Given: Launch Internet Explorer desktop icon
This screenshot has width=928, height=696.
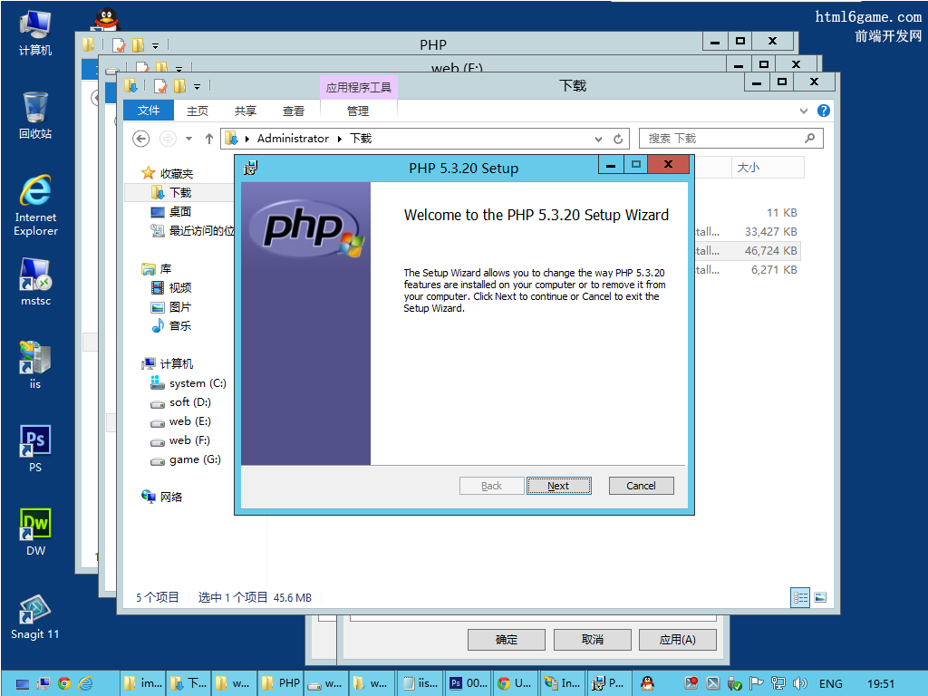Looking at the screenshot, I should 35,206.
